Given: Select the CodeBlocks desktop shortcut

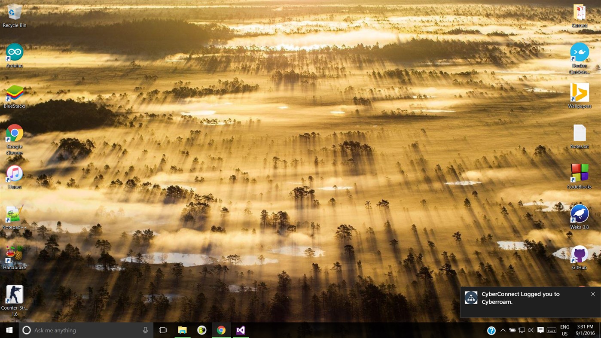Looking at the screenshot, I should point(580,177).
